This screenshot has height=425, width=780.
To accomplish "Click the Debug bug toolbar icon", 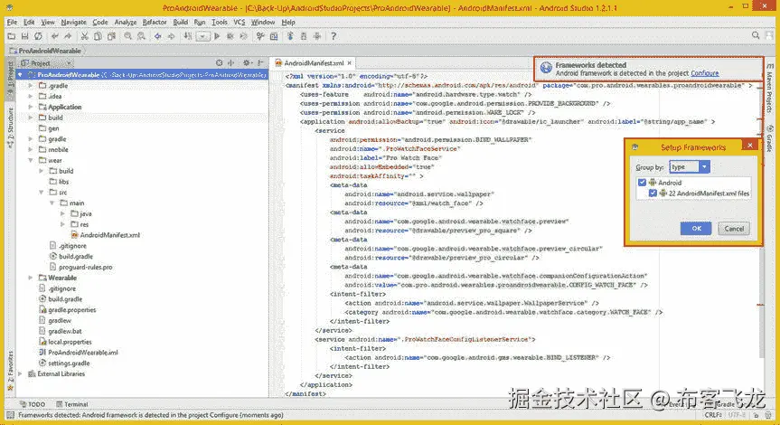I will (230, 36).
